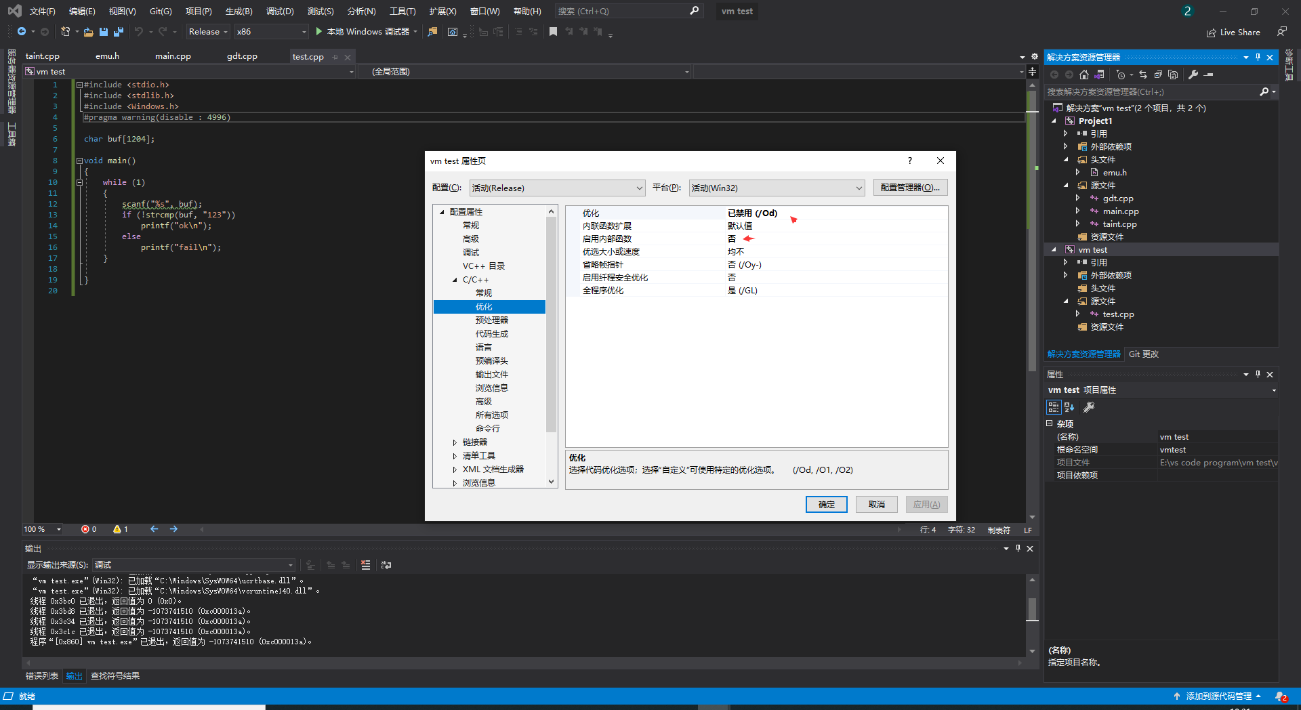Screen dimensions: 1301x710
Task: Click Save All icon in toolbar
Action: tap(119, 32)
